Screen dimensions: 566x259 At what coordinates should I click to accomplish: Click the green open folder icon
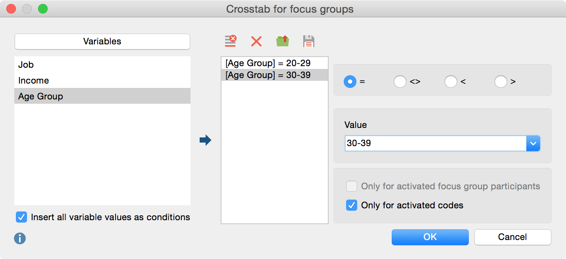point(283,41)
